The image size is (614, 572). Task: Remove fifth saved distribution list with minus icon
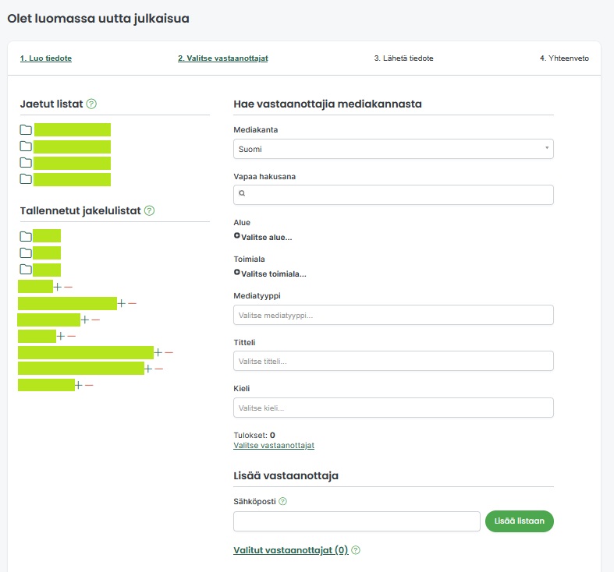[x=169, y=352]
